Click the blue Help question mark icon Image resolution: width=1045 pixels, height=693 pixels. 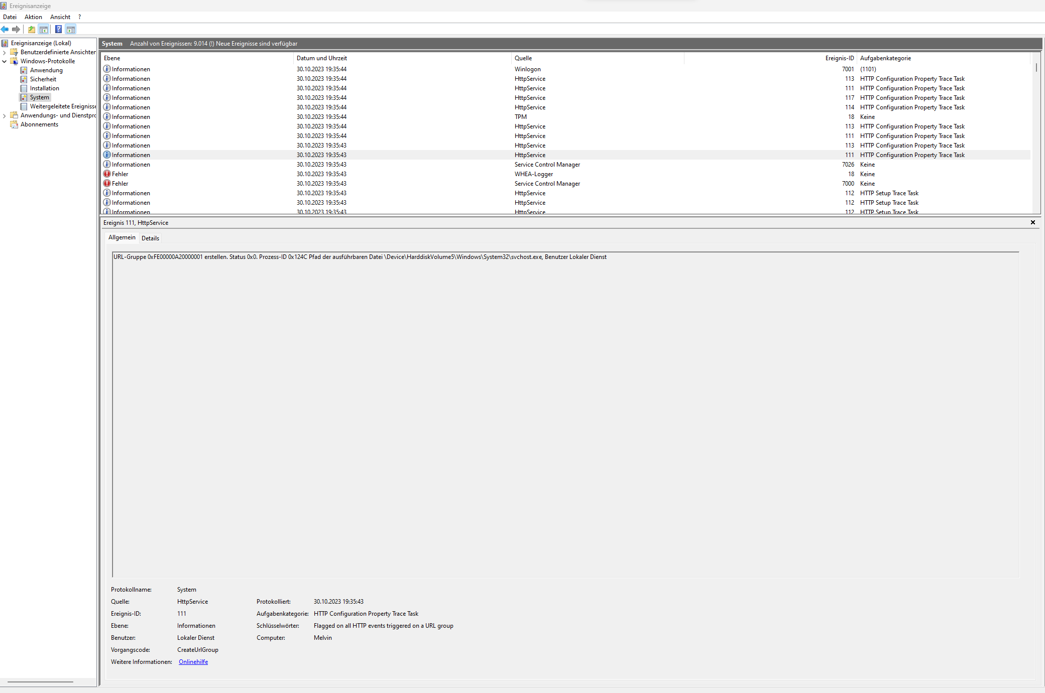(x=58, y=29)
